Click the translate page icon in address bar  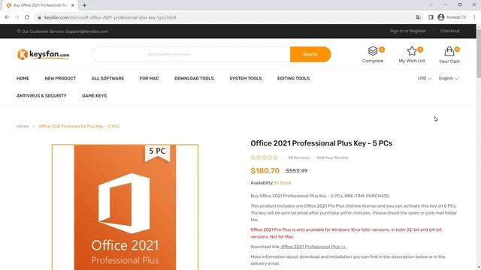tap(418, 17)
